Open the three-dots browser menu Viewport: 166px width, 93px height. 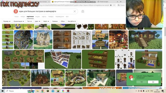[114, 5]
